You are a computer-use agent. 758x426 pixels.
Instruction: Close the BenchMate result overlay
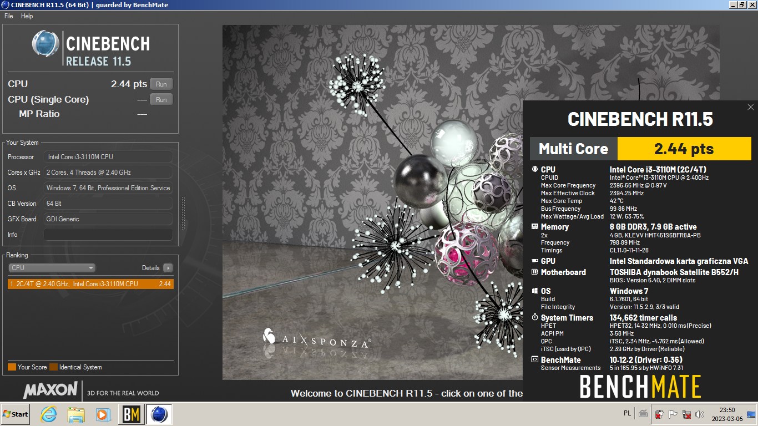click(x=750, y=107)
